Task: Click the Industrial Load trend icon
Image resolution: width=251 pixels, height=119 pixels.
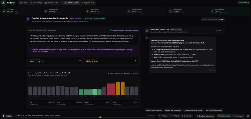Action: [171, 11]
